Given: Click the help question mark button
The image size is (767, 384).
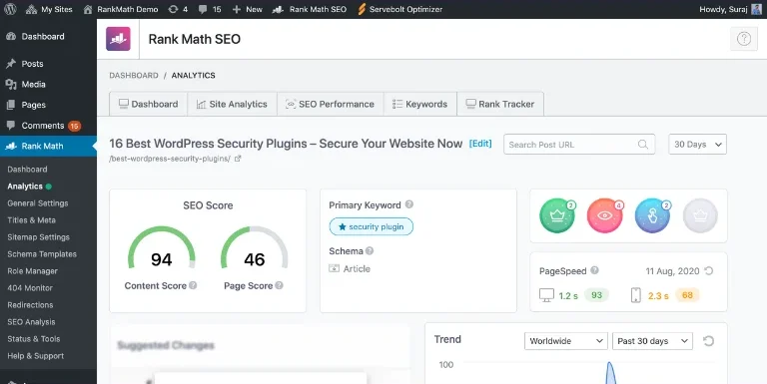Looking at the screenshot, I should click(x=744, y=39).
